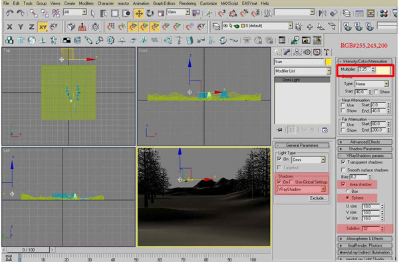Activate the Select and Move tool
The height and width of the screenshot is (262, 399).
[139, 13]
